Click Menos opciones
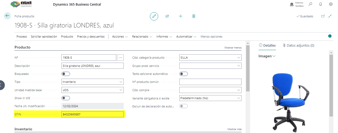This screenshot has width=338, height=133. 211,37
